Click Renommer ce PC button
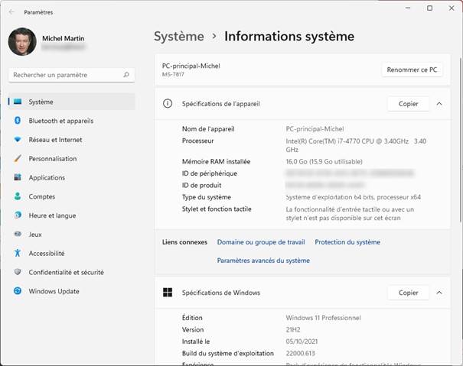463x366 pixels. point(412,70)
